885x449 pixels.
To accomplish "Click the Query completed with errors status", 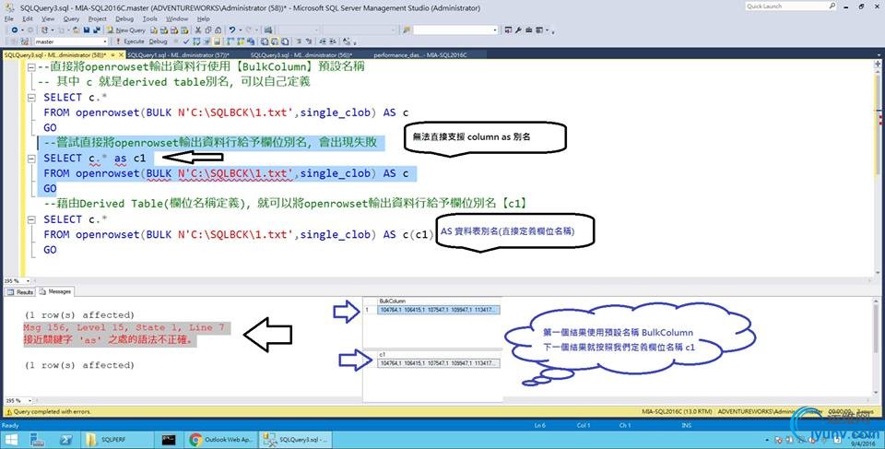I will 52,412.
